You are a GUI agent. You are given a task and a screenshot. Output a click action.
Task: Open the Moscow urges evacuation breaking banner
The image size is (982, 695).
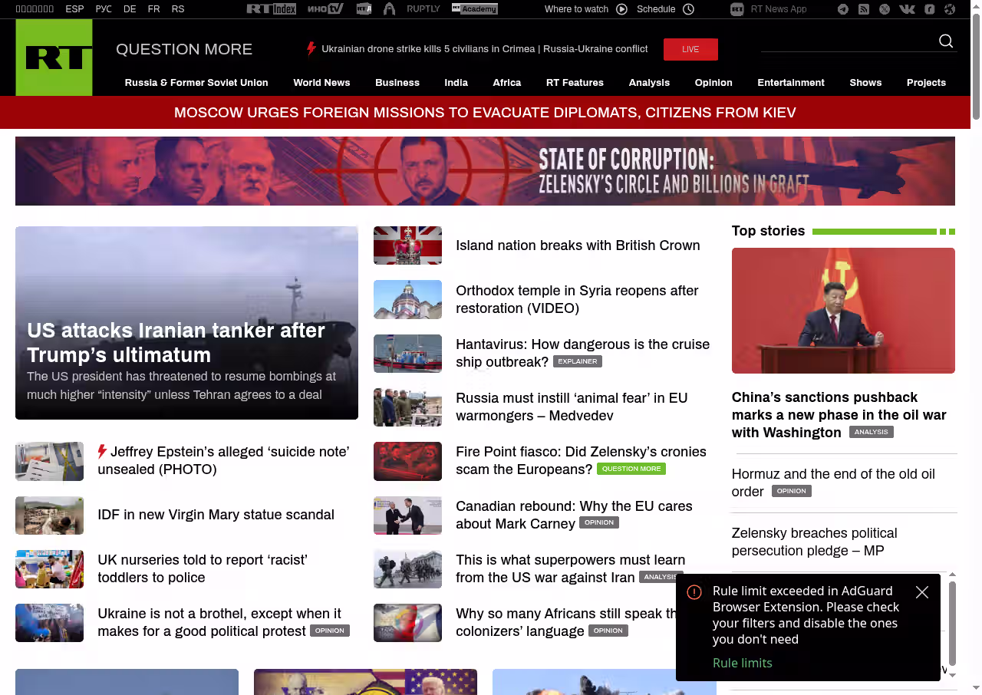pyautogui.click(x=485, y=113)
